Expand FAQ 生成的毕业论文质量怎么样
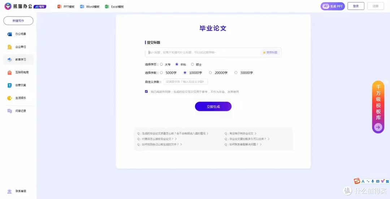 pyautogui.click(x=173, y=133)
